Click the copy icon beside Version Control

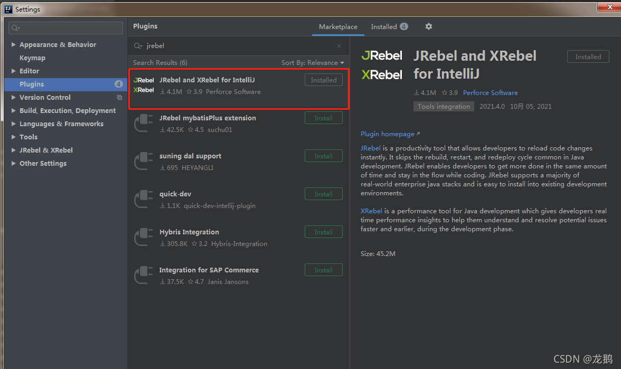pyautogui.click(x=119, y=97)
